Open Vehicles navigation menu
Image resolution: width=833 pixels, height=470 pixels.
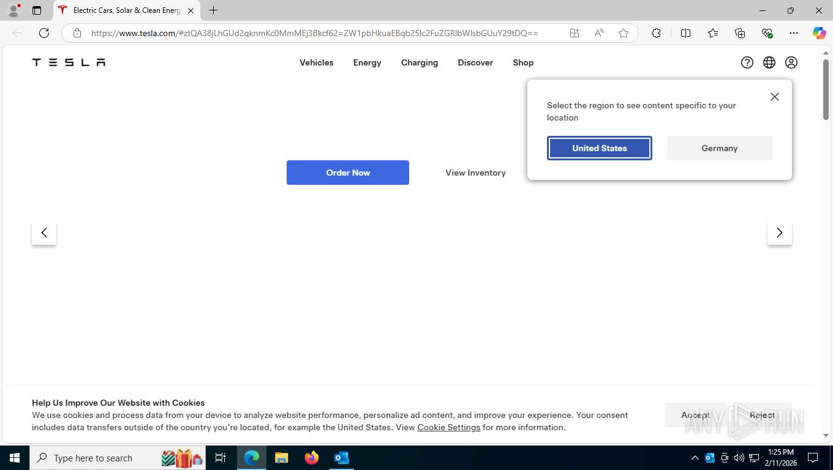click(x=317, y=62)
